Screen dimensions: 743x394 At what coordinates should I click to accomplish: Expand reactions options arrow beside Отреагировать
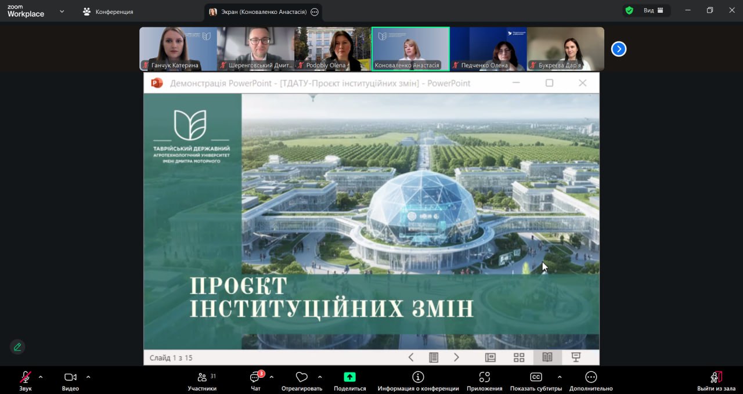pos(320,377)
